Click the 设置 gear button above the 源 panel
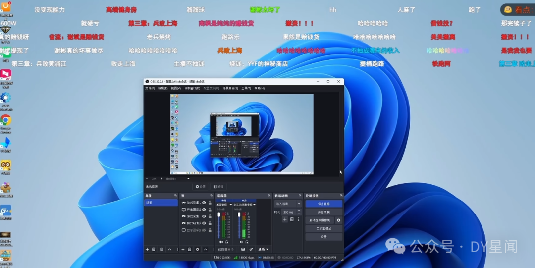 click(200, 187)
